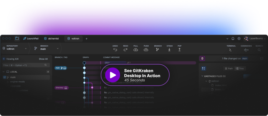Click the GRAPH column header
Image resolution: width=268 pixels, height=116 pixels.
coord(86,57)
